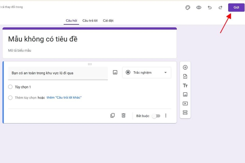Add a video from the sidebar toolbar

coord(185,103)
